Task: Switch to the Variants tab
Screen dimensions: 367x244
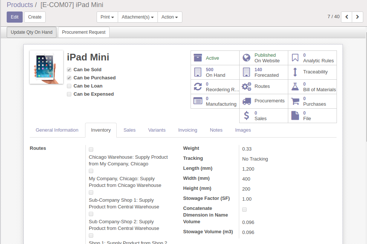Action: click(157, 130)
